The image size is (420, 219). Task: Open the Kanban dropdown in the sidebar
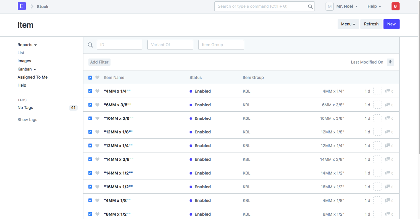click(26, 69)
